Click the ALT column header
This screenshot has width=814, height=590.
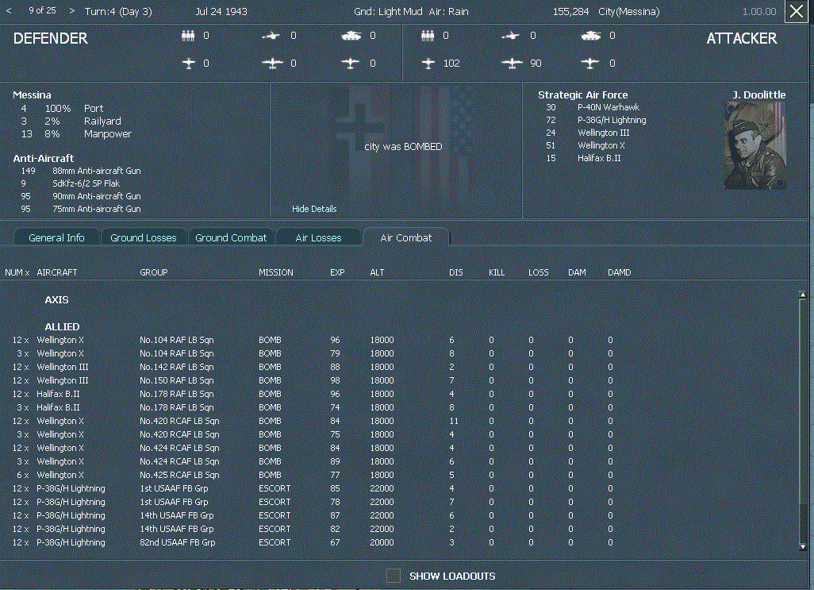pos(377,272)
